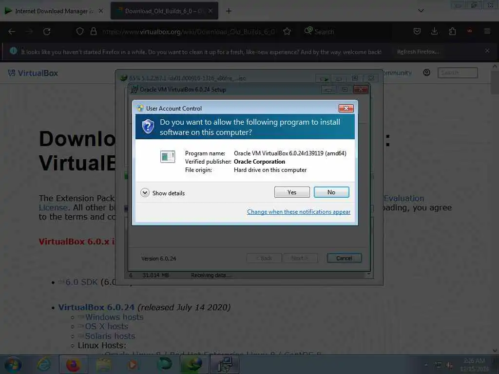The height and width of the screenshot is (374, 499).
Task: Click the taskbar clock showing 2:26 AM
Action: [x=474, y=365]
